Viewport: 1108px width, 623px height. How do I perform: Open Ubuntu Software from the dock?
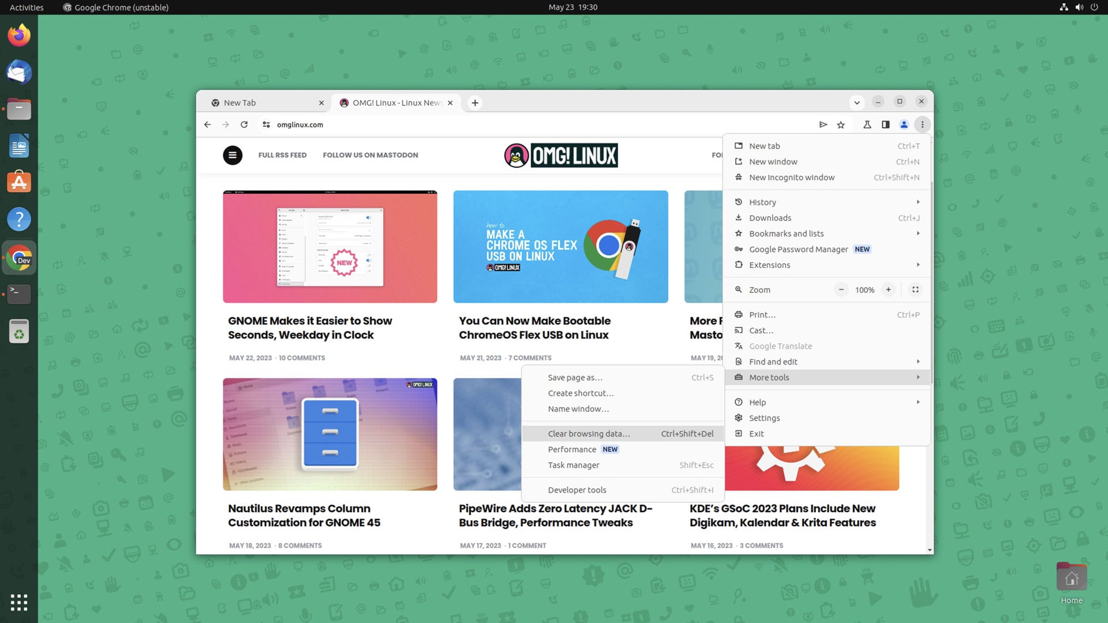tap(19, 182)
